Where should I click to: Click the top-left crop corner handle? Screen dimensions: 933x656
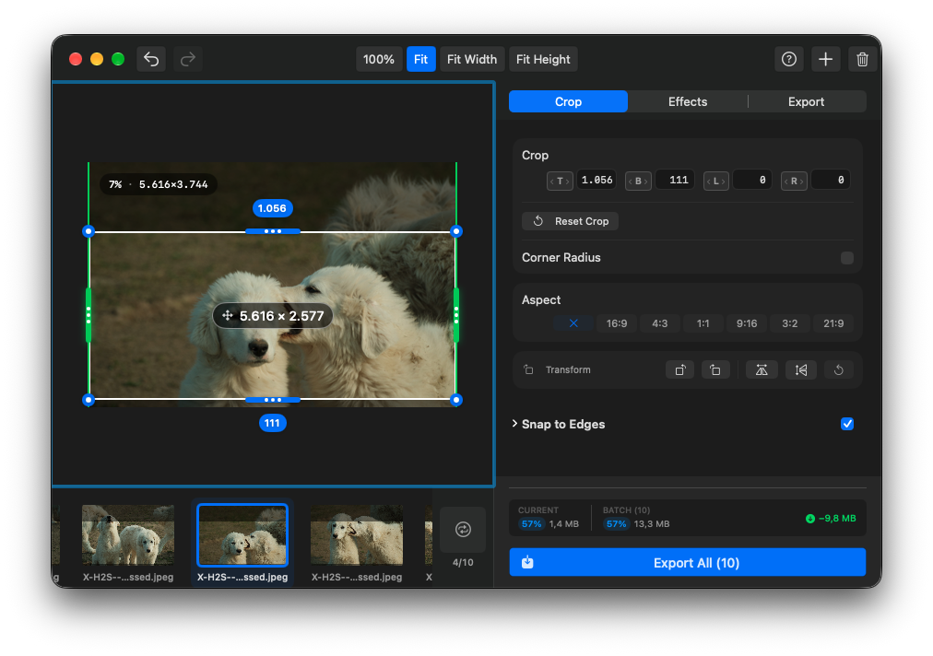pyautogui.click(x=89, y=231)
